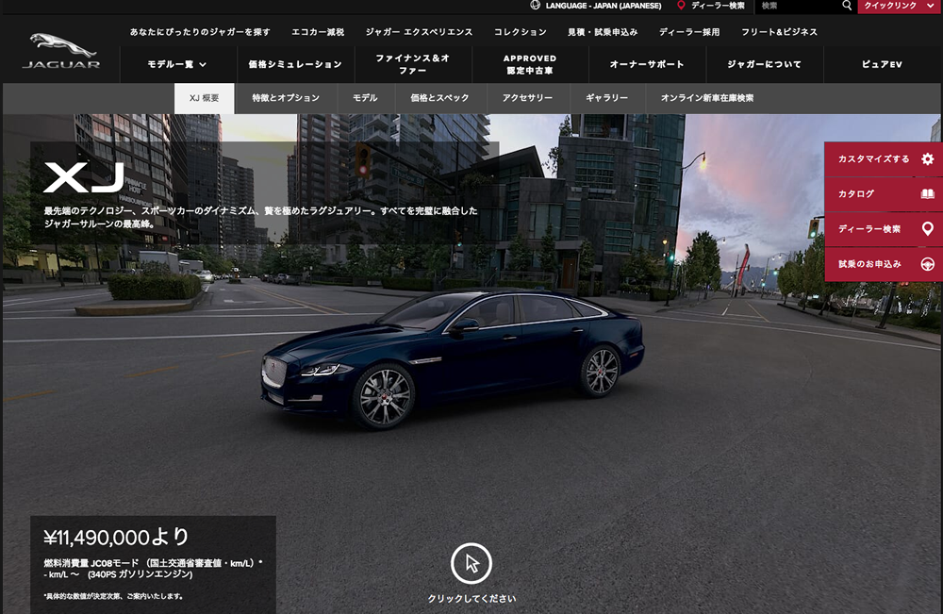943x614 pixels.
Task: Click the 試乗のお申込み side button
Action: click(884, 264)
